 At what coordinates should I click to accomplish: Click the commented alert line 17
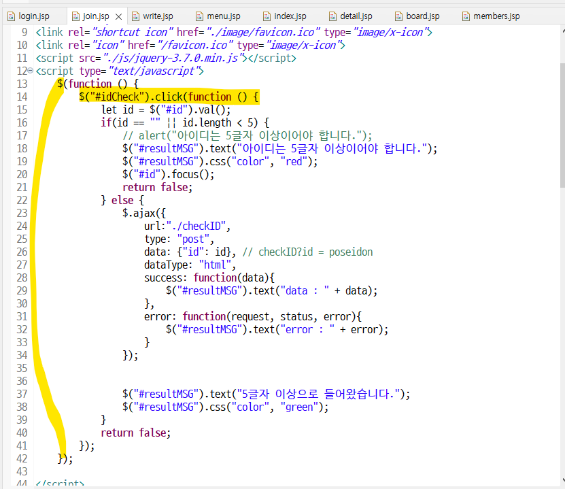247,136
